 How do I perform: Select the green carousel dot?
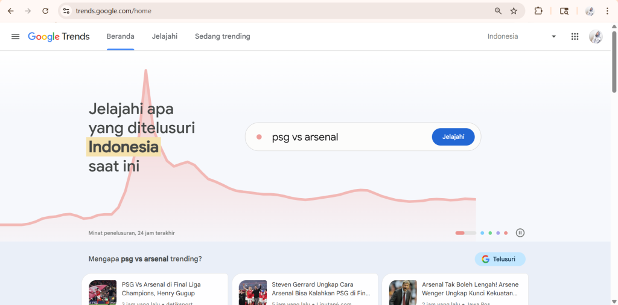point(490,233)
